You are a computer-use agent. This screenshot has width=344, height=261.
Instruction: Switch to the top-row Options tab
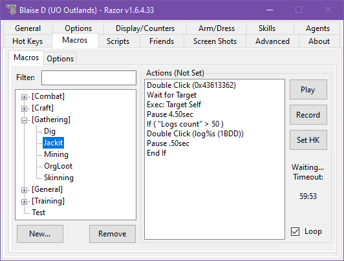click(78, 28)
